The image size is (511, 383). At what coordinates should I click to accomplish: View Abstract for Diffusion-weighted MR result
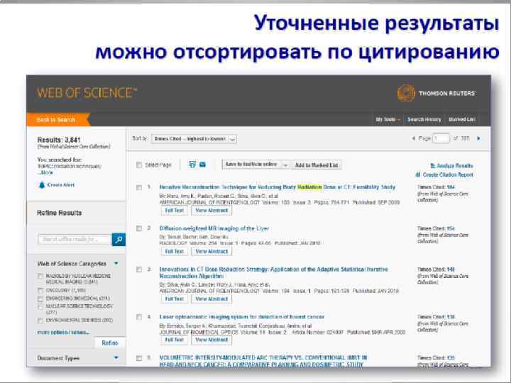coord(211,252)
